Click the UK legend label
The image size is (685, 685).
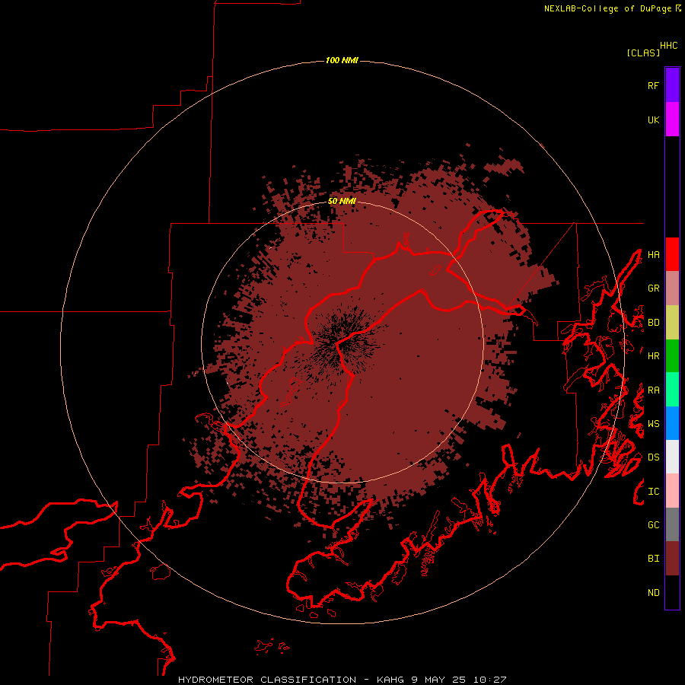pyautogui.click(x=653, y=119)
